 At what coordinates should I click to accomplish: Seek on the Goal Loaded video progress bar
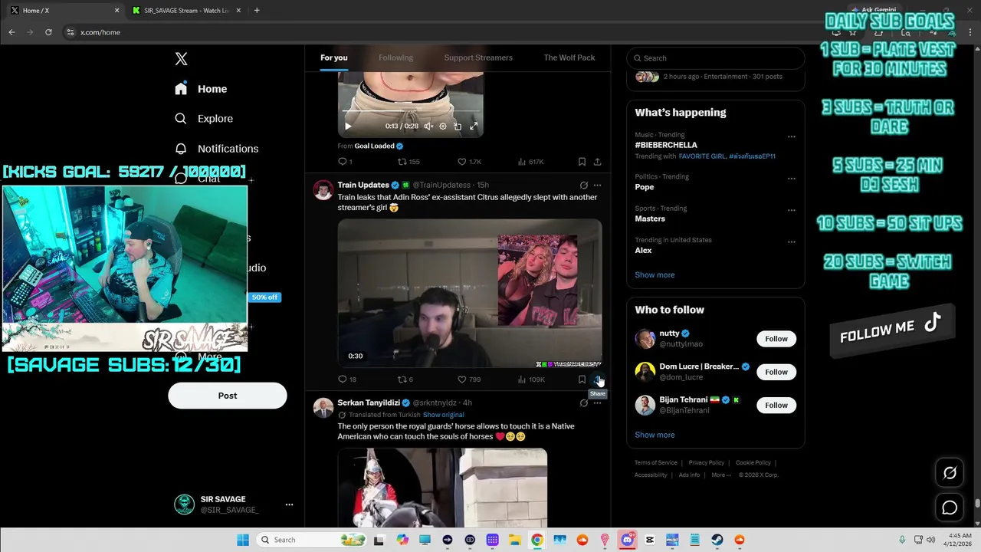click(410, 112)
